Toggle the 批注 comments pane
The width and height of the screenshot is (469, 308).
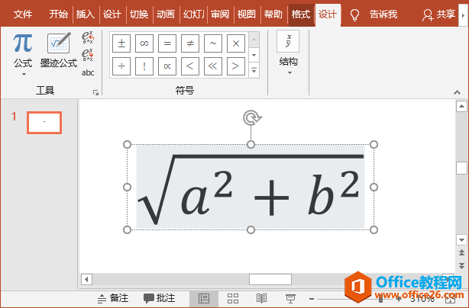[x=159, y=298]
